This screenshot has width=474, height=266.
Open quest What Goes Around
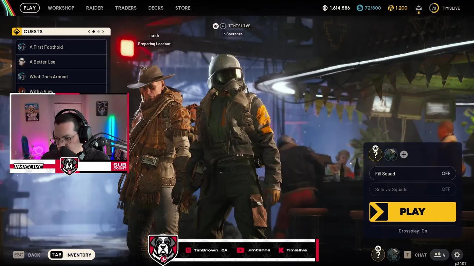pos(61,76)
